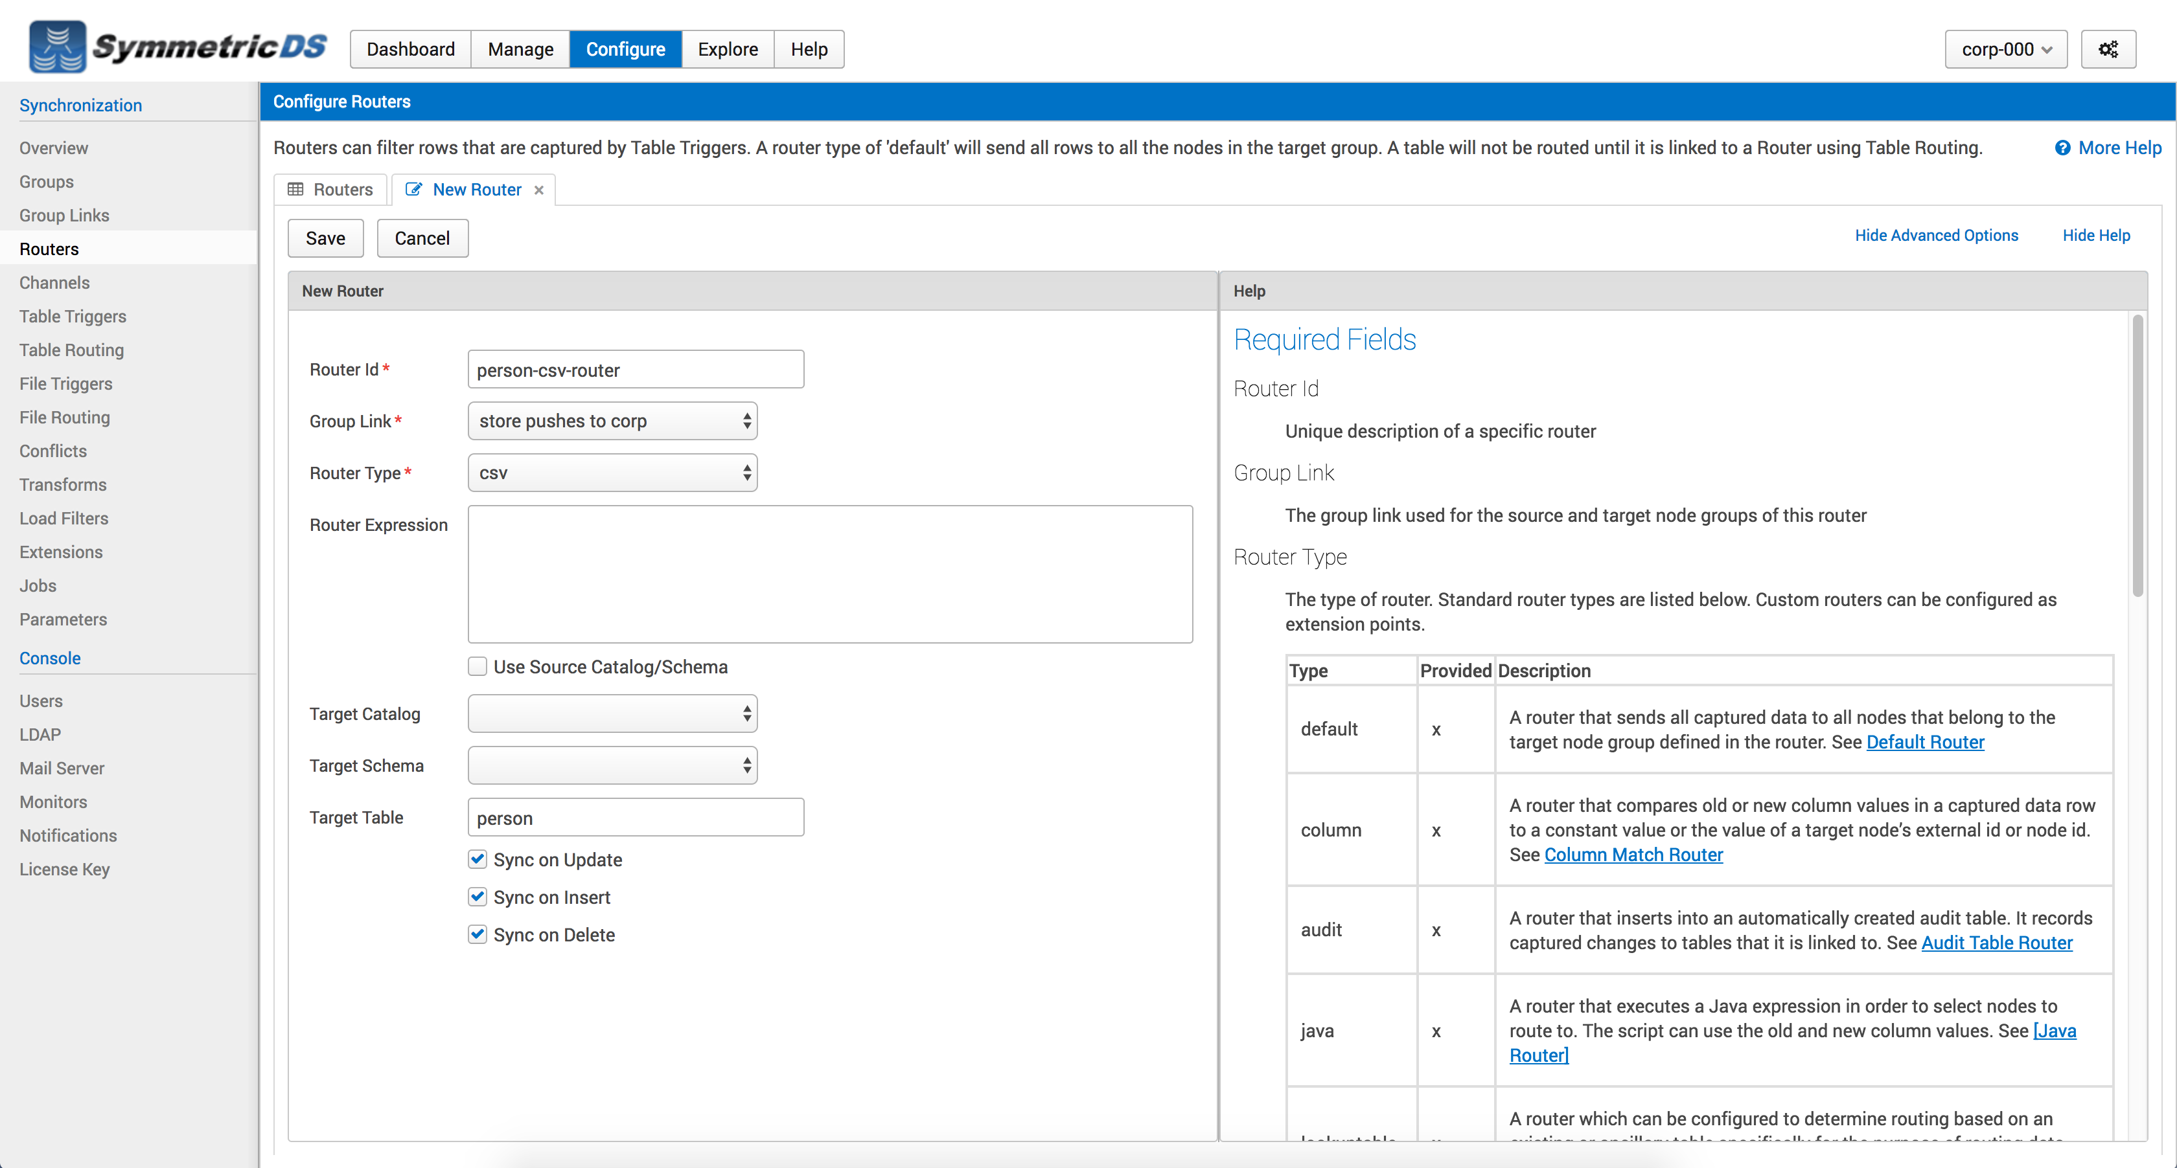Image resolution: width=2177 pixels, height=1168 pixels.
Task: Click the SymmetricDS logo icon
Action: [56, 47]
